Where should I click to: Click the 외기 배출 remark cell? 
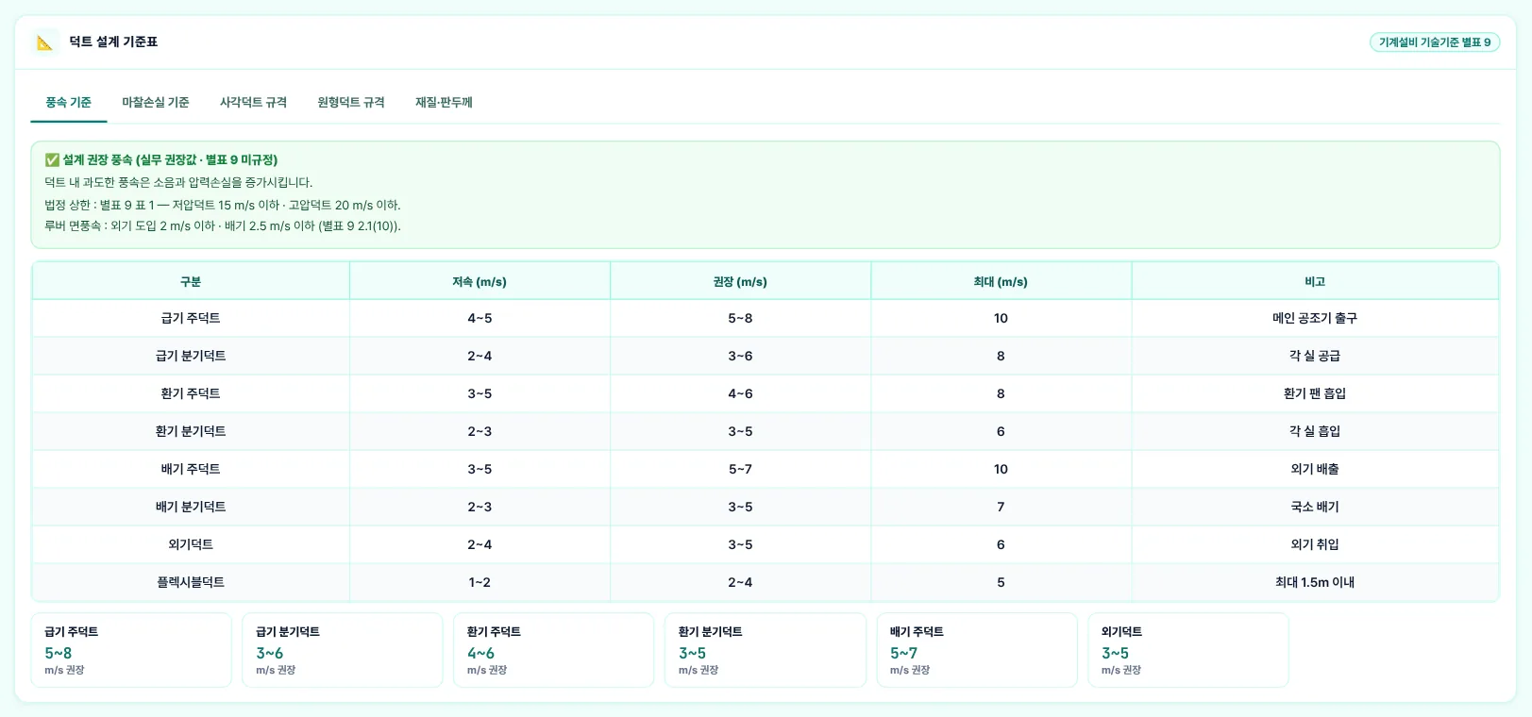[x=1315, y=470]
